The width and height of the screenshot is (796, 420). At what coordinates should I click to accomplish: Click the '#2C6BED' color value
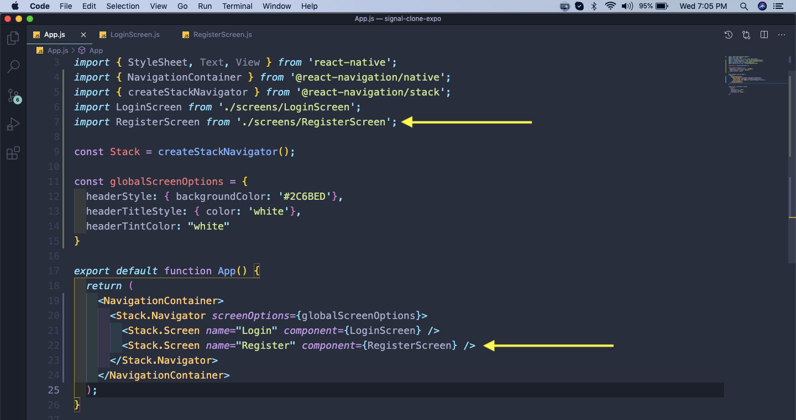(x=305, y=196)
